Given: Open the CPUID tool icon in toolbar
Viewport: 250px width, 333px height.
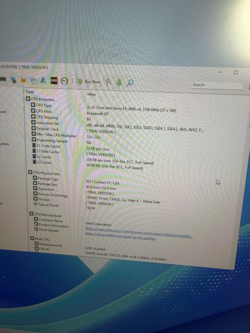Looking at the screenshot, I should (x=44, y=80).
